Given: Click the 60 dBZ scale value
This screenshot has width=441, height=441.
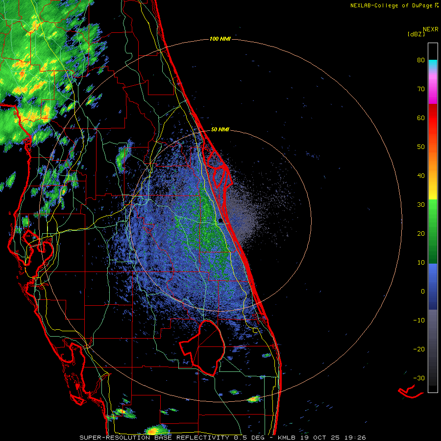Looking at the screenshot, I should pos(421,118).
